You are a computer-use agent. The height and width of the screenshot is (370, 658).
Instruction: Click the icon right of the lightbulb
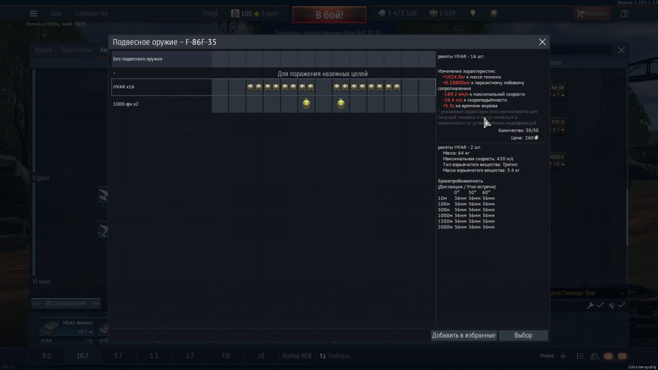[x=493, y=13]
